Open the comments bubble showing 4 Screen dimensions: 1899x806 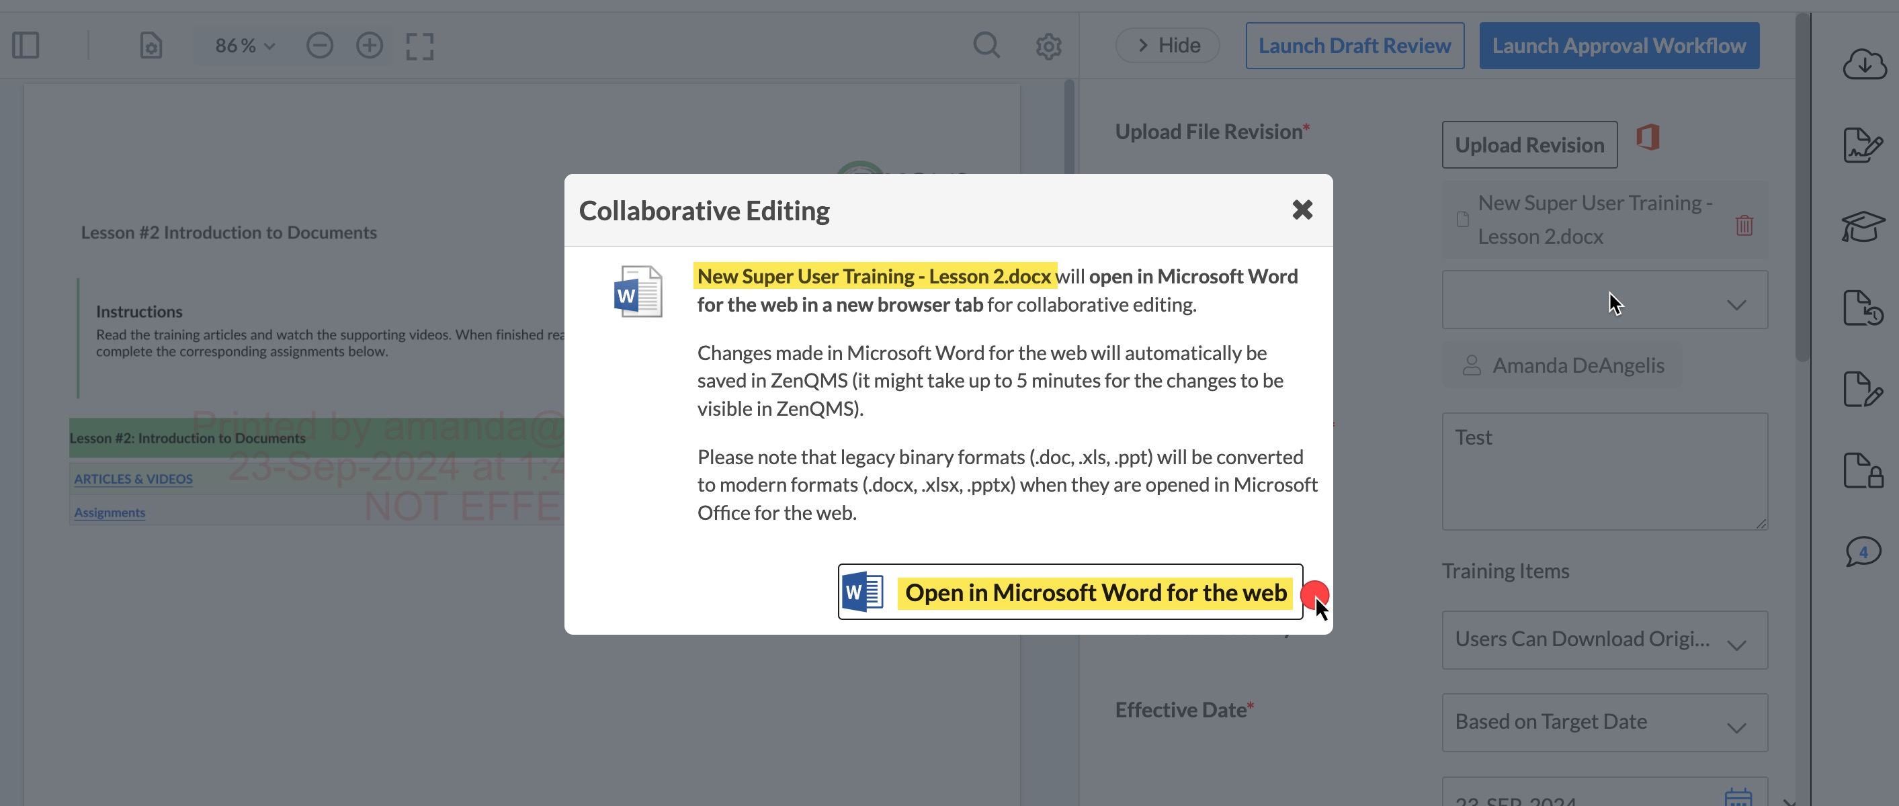coord(1863,552)
